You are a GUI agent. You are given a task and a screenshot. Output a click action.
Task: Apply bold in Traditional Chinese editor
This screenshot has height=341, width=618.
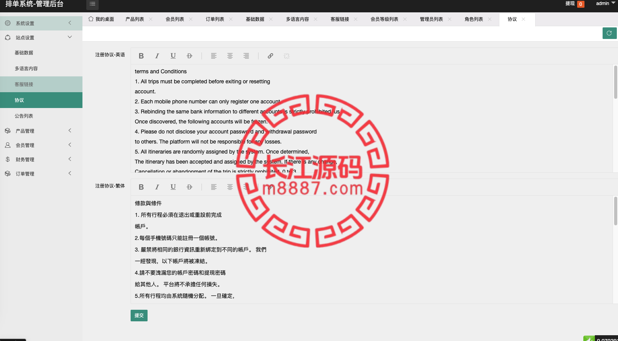pos(141,187)
